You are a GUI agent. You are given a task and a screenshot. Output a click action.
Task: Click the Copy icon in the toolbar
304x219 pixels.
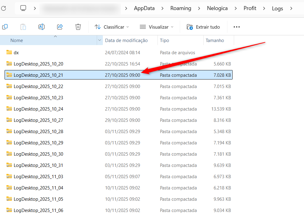click(x=5, y=27)
